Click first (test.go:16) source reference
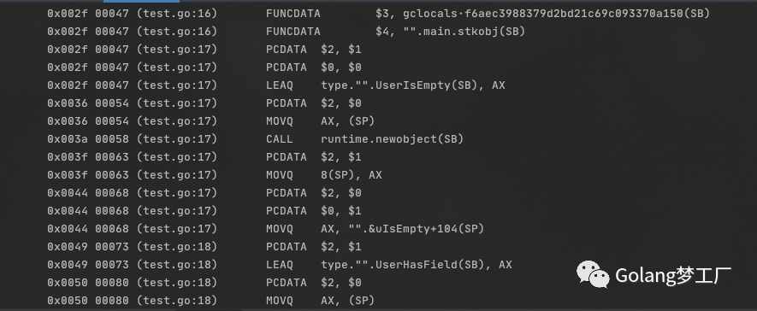This screenshot has width=757, height=311. coord(177,14)
